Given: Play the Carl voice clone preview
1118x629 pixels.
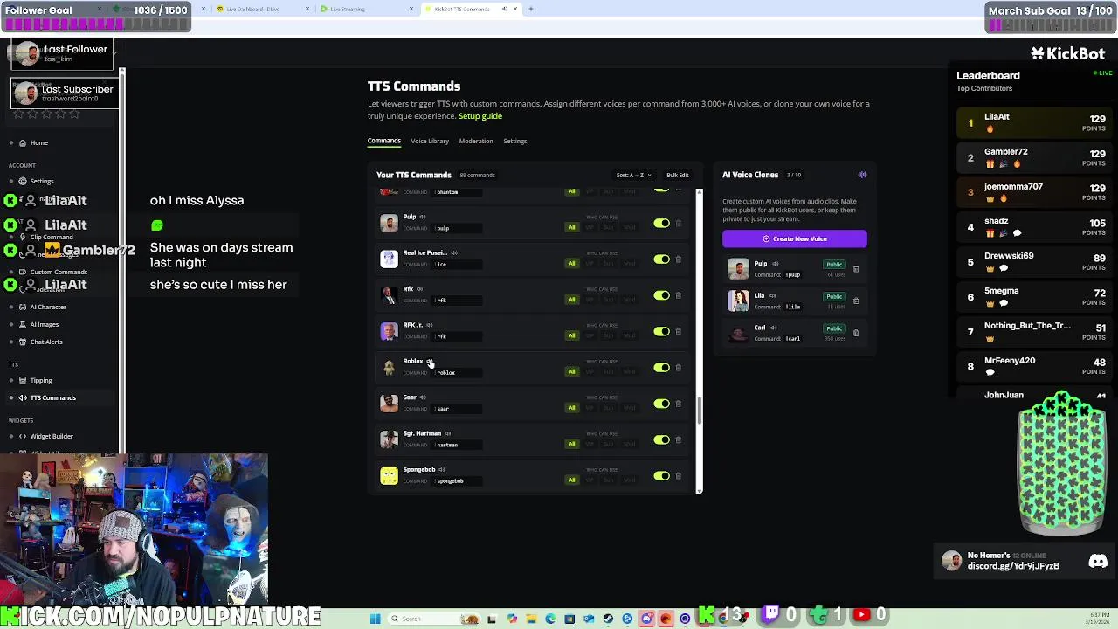Looking at the screenshot, I should click(773, 328).
